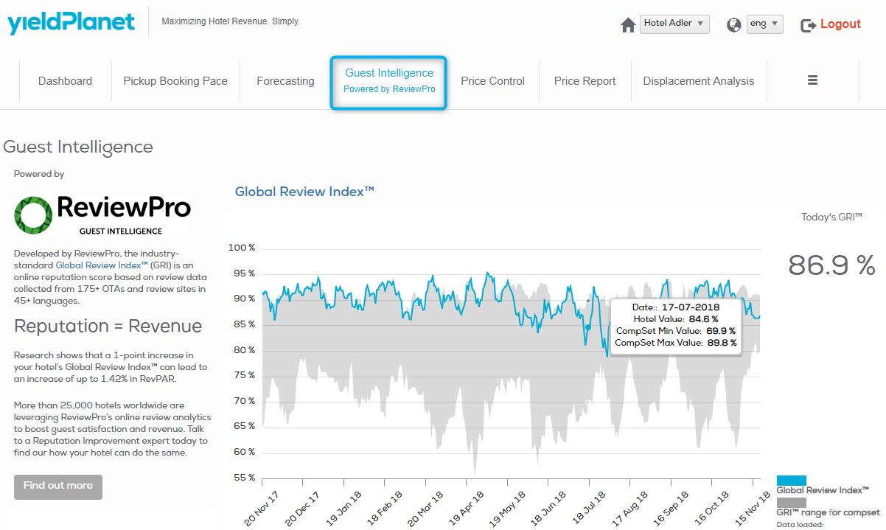Screen dimensions: 886x530
Task: Open the Hotel Adler property dropdown
Action: coord(674,24)
